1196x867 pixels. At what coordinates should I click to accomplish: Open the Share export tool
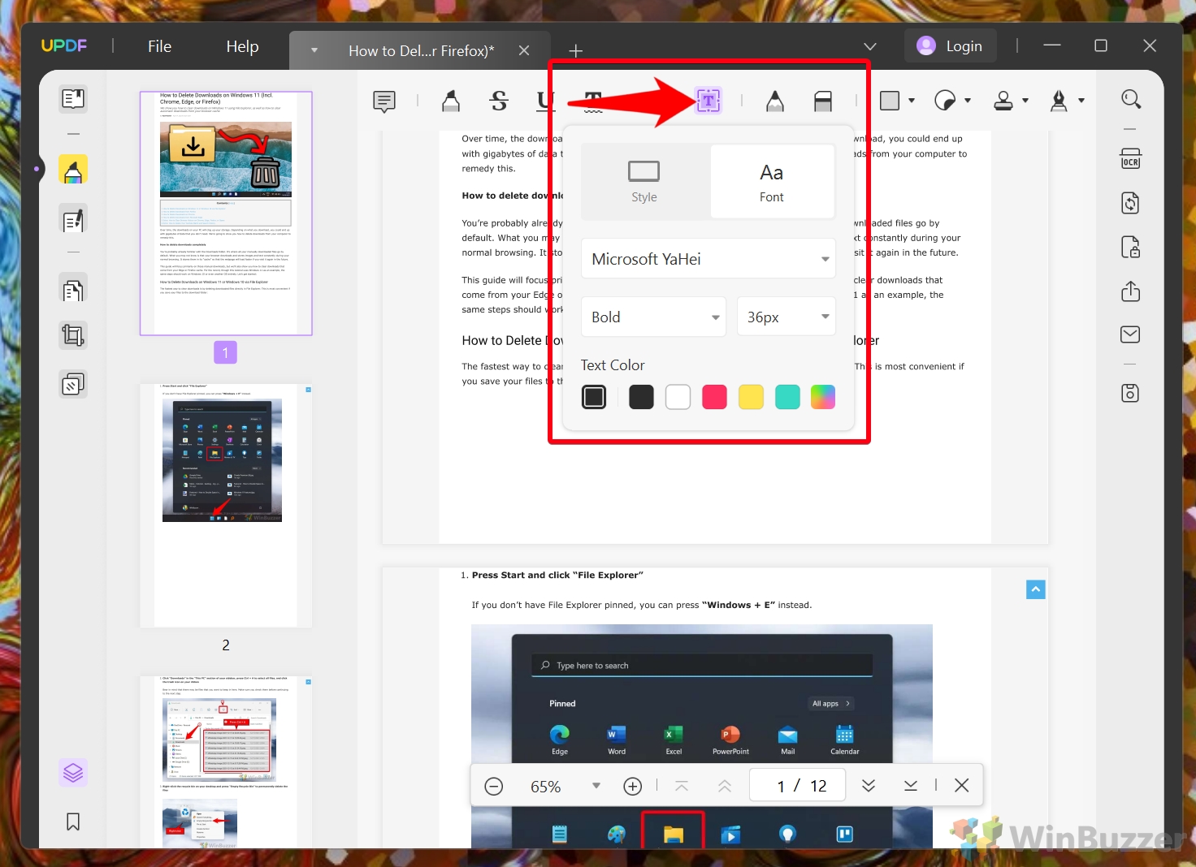(1131, 291)
